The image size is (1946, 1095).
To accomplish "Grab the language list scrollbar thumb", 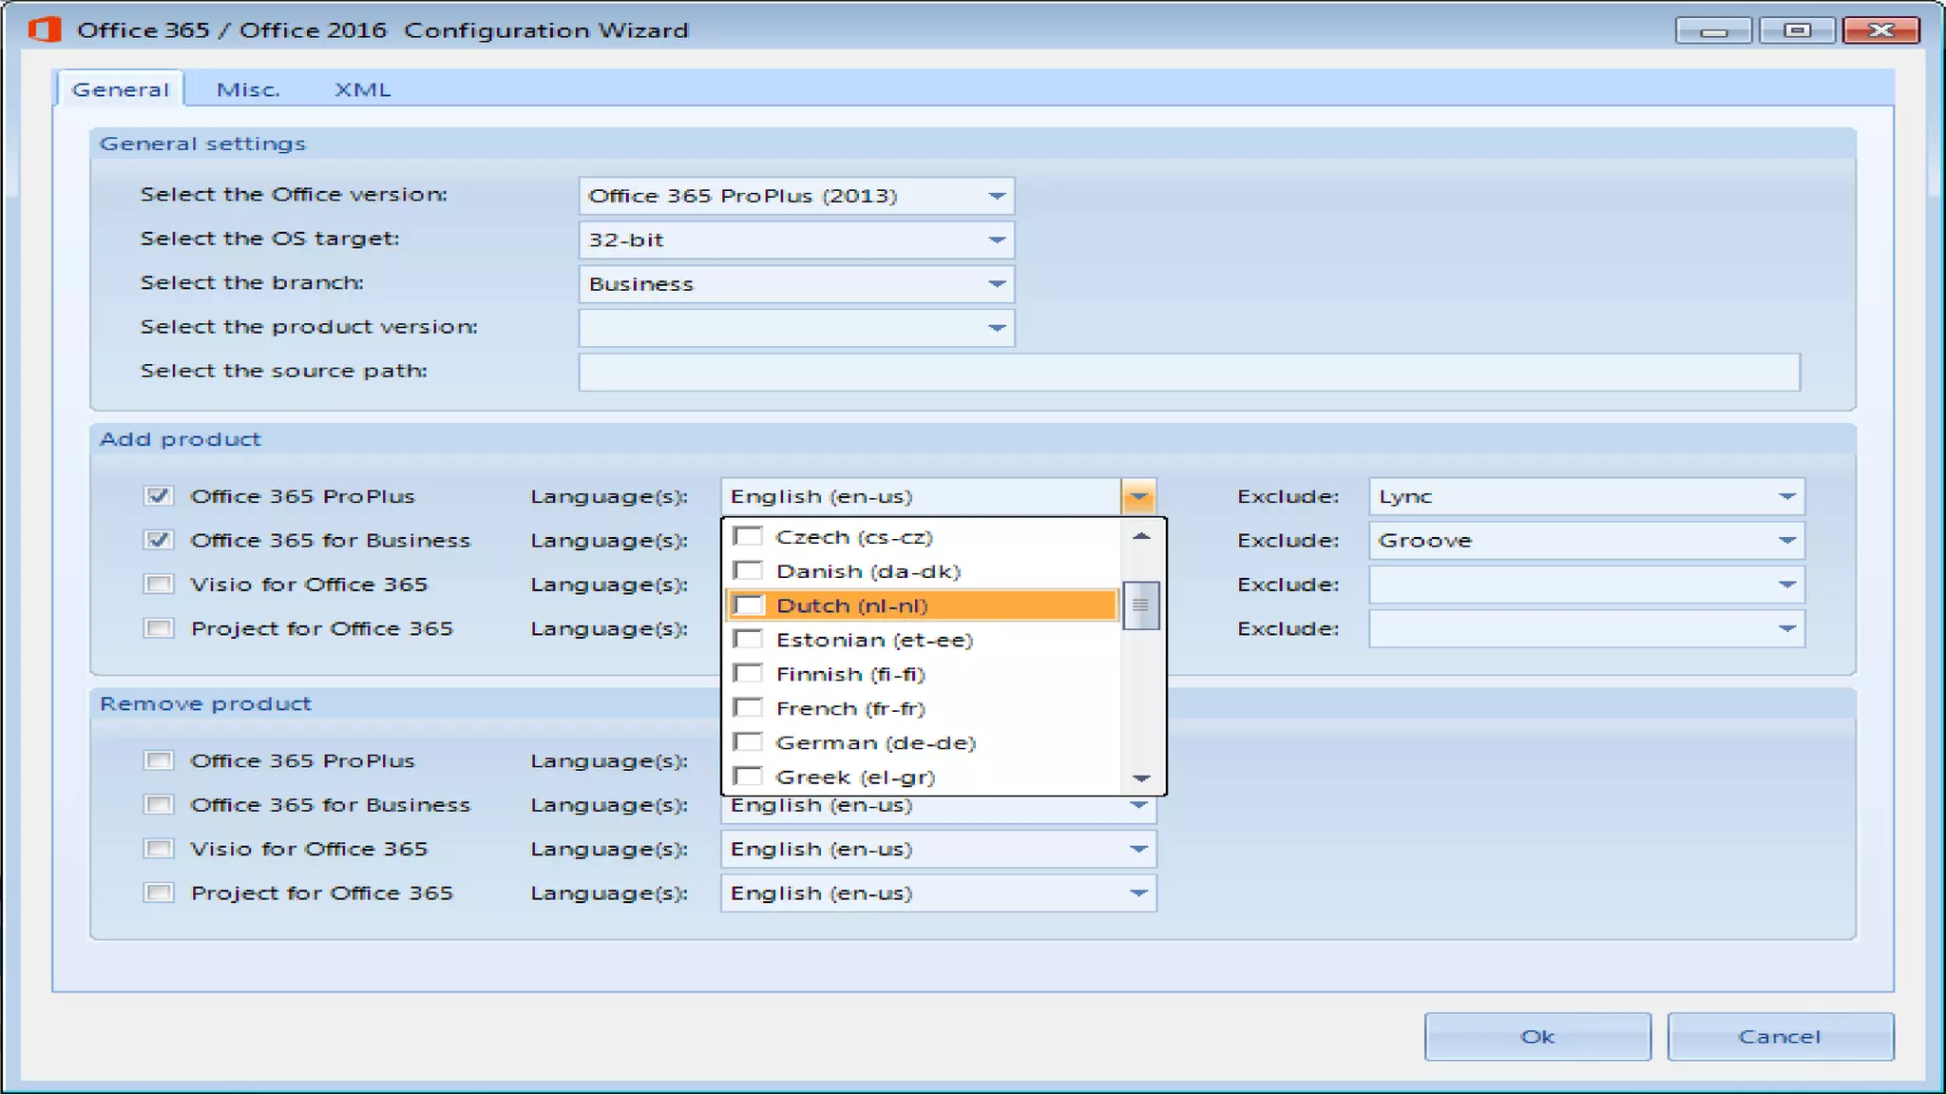I will [1141, 605].
